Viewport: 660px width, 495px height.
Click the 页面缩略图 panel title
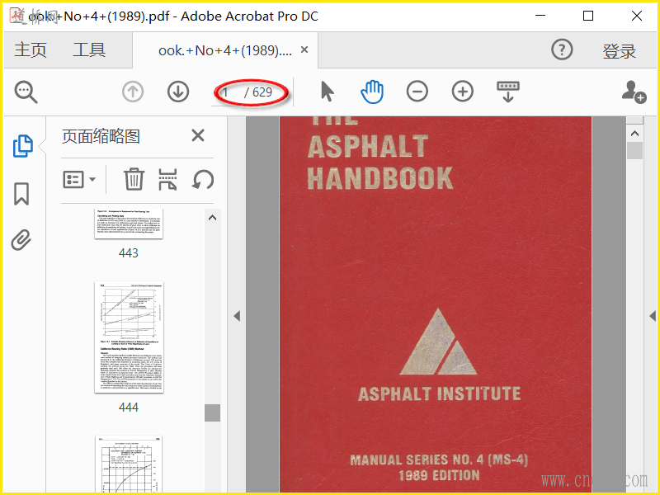tap(101, 136)
